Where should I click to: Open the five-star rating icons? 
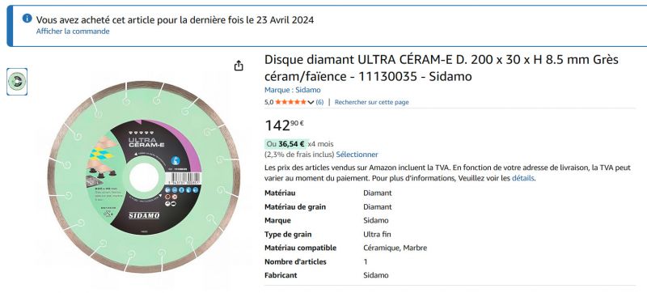click(291, 102)
